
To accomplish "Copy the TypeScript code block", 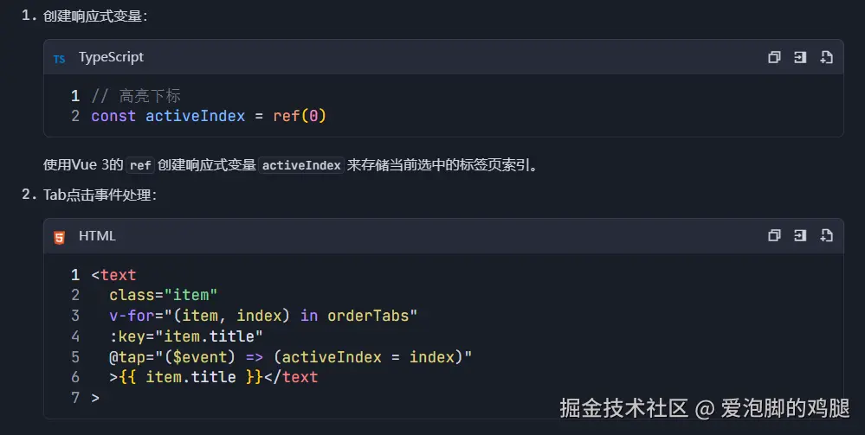I will click(x=774, y=57).
